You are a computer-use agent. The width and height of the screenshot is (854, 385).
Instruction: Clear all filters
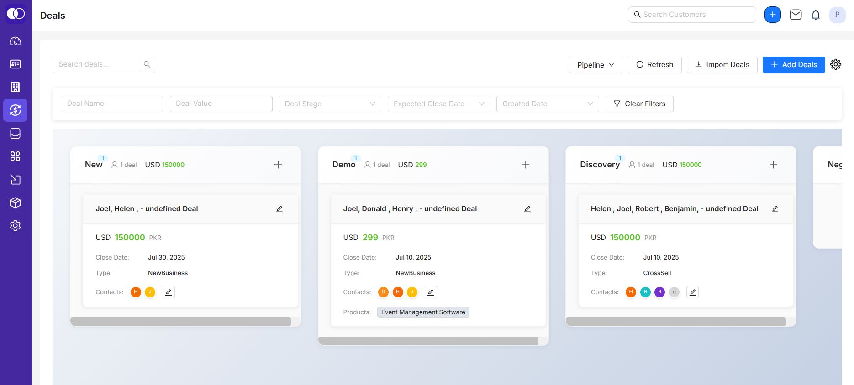pos(639,104)
